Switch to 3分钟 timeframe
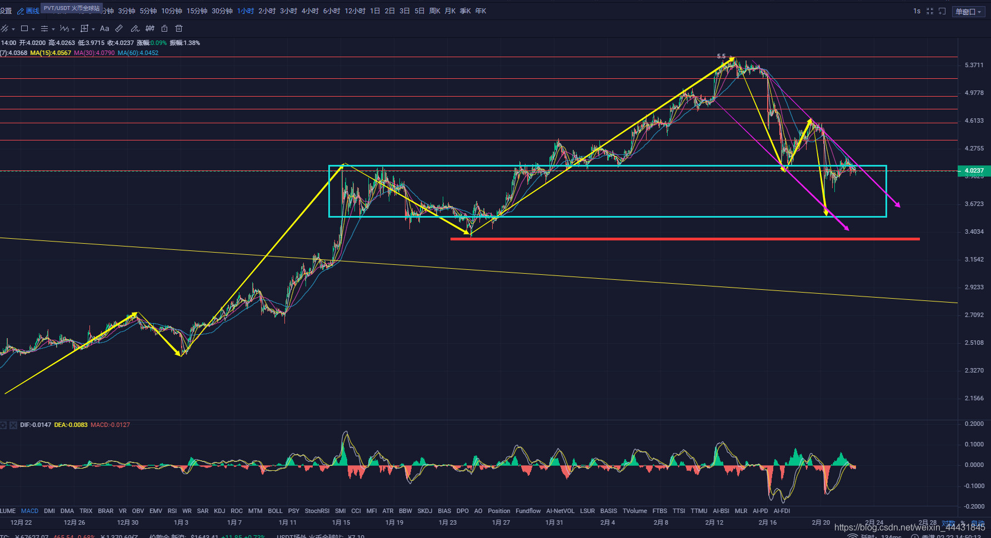The image size is (991, 538). (x=127, y=11)
